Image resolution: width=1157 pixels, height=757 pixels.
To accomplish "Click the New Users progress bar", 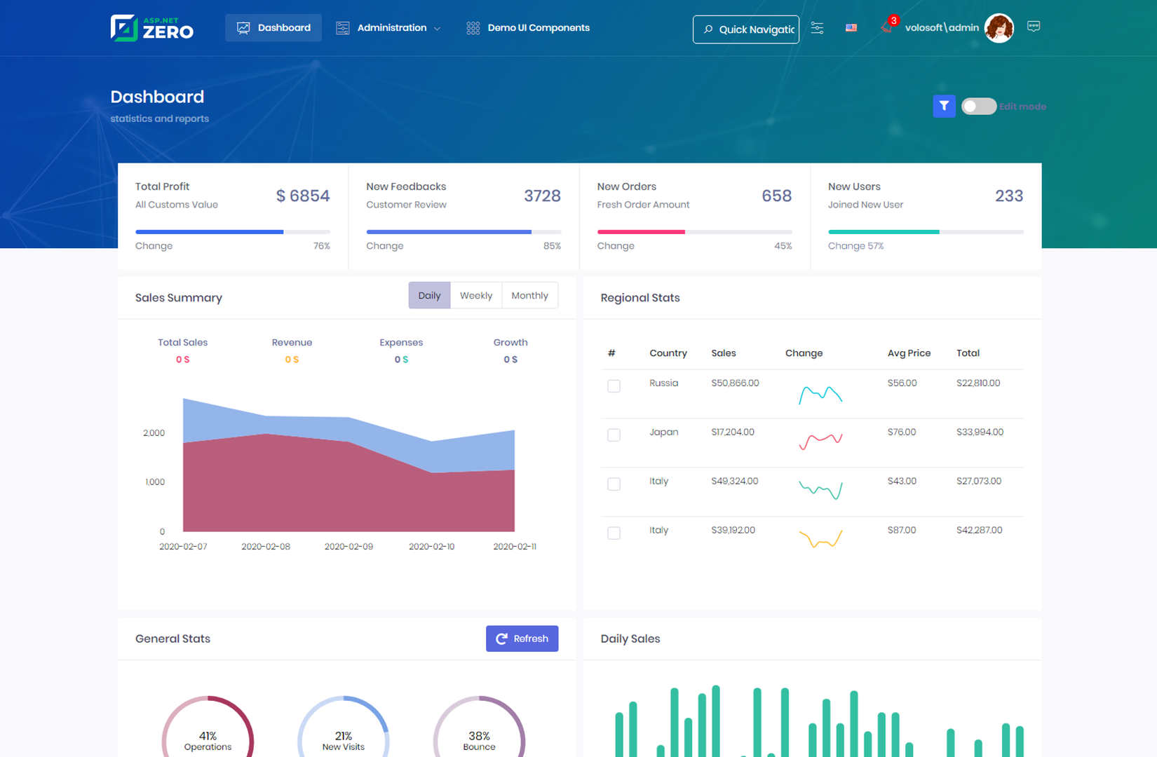I will pyautogui.click(x=926, y=231).
